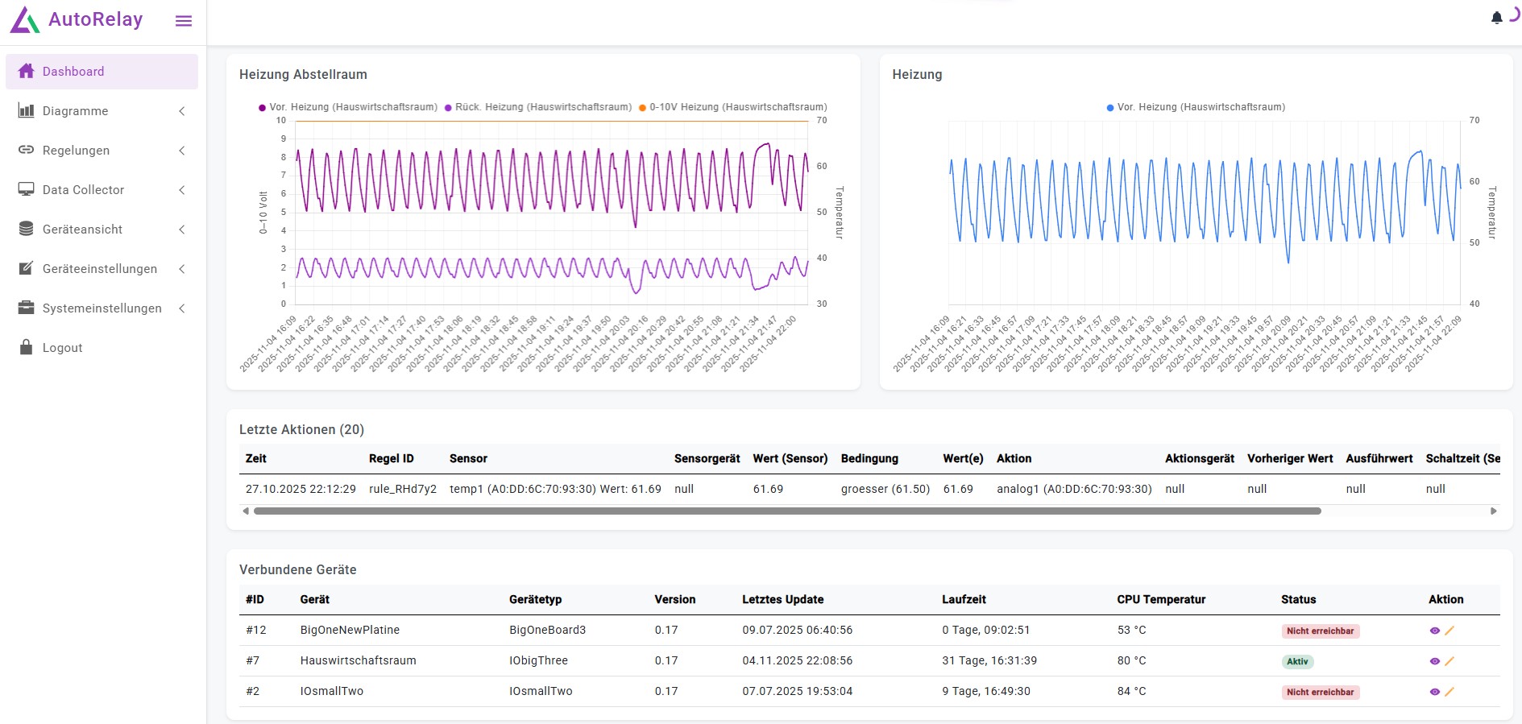Viewport: 1522px width, 724px height.
Task: Click the Aktiv status badge
Action: click(1297, 661)
